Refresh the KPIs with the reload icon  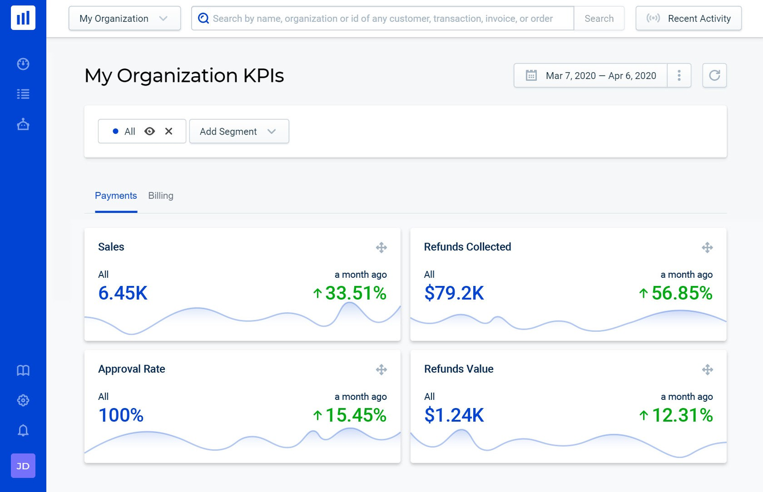click(714, 75)
